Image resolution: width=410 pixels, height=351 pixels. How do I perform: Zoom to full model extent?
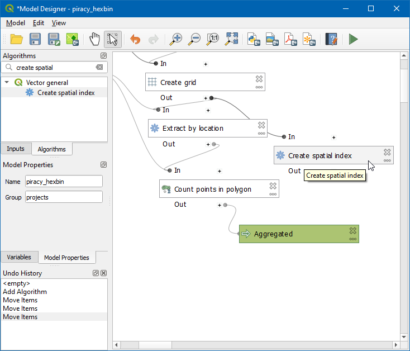231,39
